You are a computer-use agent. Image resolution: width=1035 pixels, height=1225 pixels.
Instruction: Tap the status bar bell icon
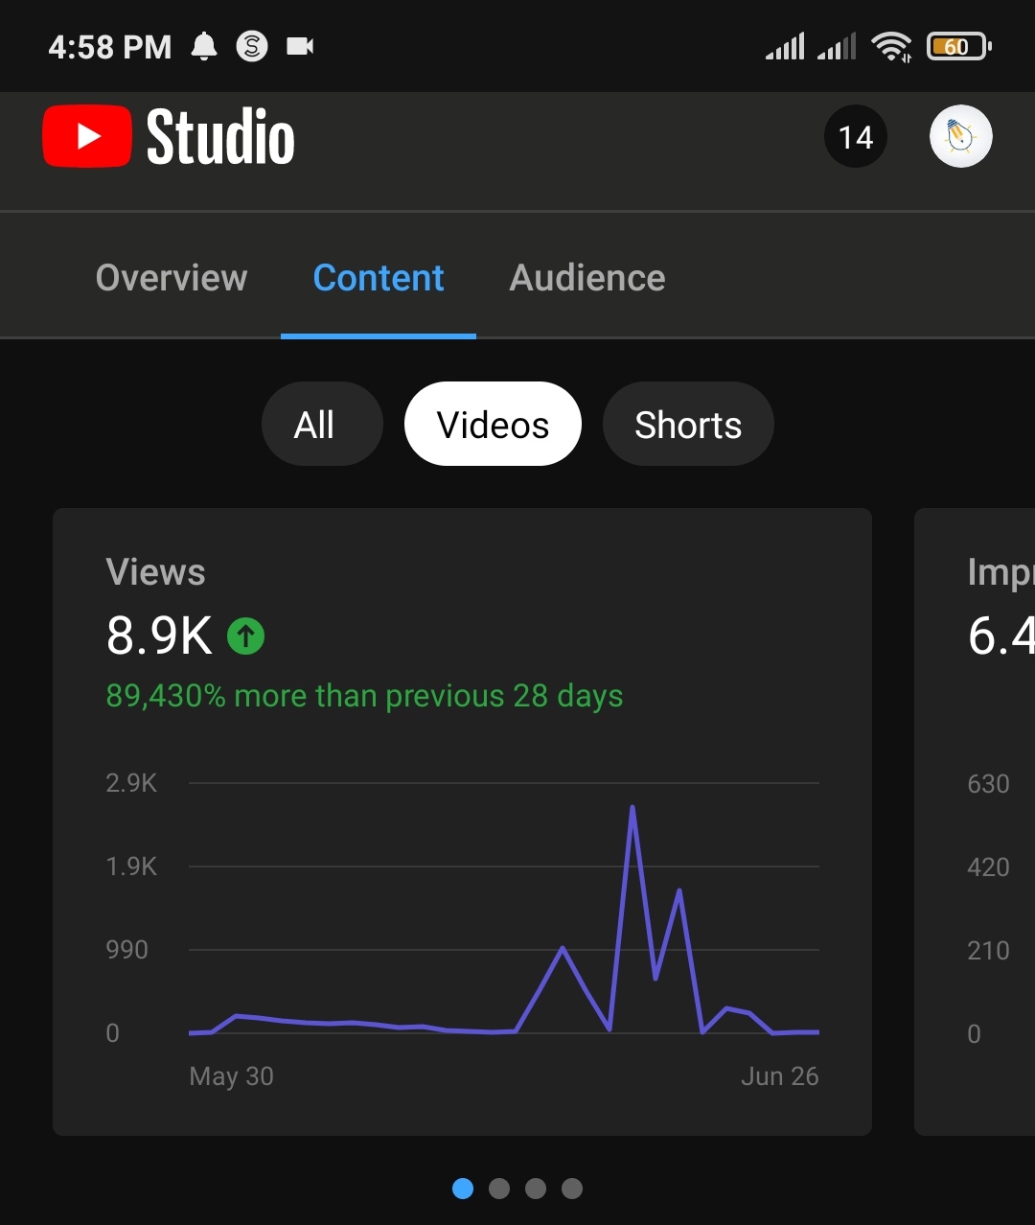[204, 46]
